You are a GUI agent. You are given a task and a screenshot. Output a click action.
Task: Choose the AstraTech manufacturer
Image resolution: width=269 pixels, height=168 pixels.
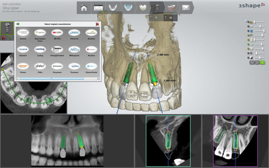click(74, 34)
